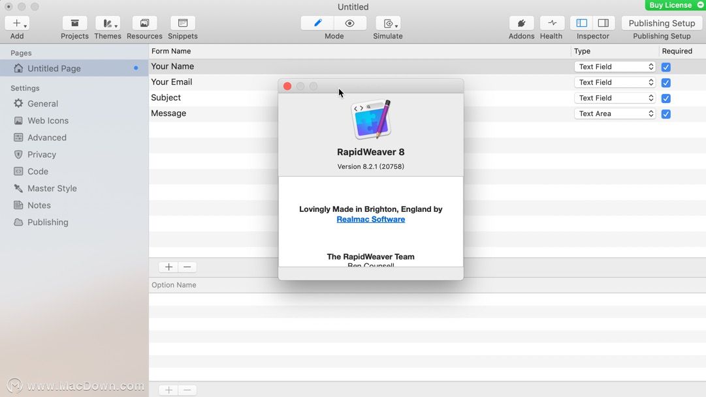The height and width of the screenshot is (397, 706).
Task: Open the Realmac Software link
Action: (370, 220)
